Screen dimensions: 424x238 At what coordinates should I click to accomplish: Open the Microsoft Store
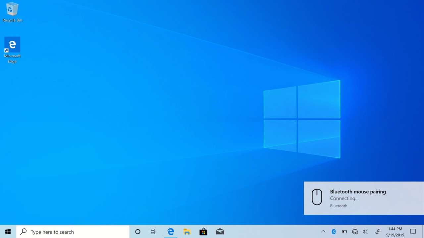(x=203, y=232)
